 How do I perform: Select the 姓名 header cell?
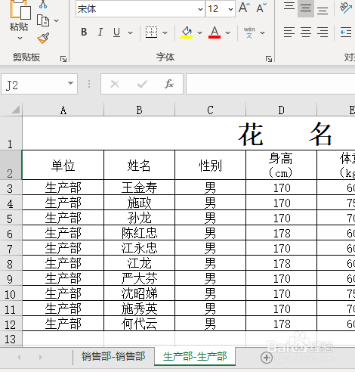click(139, 165)
